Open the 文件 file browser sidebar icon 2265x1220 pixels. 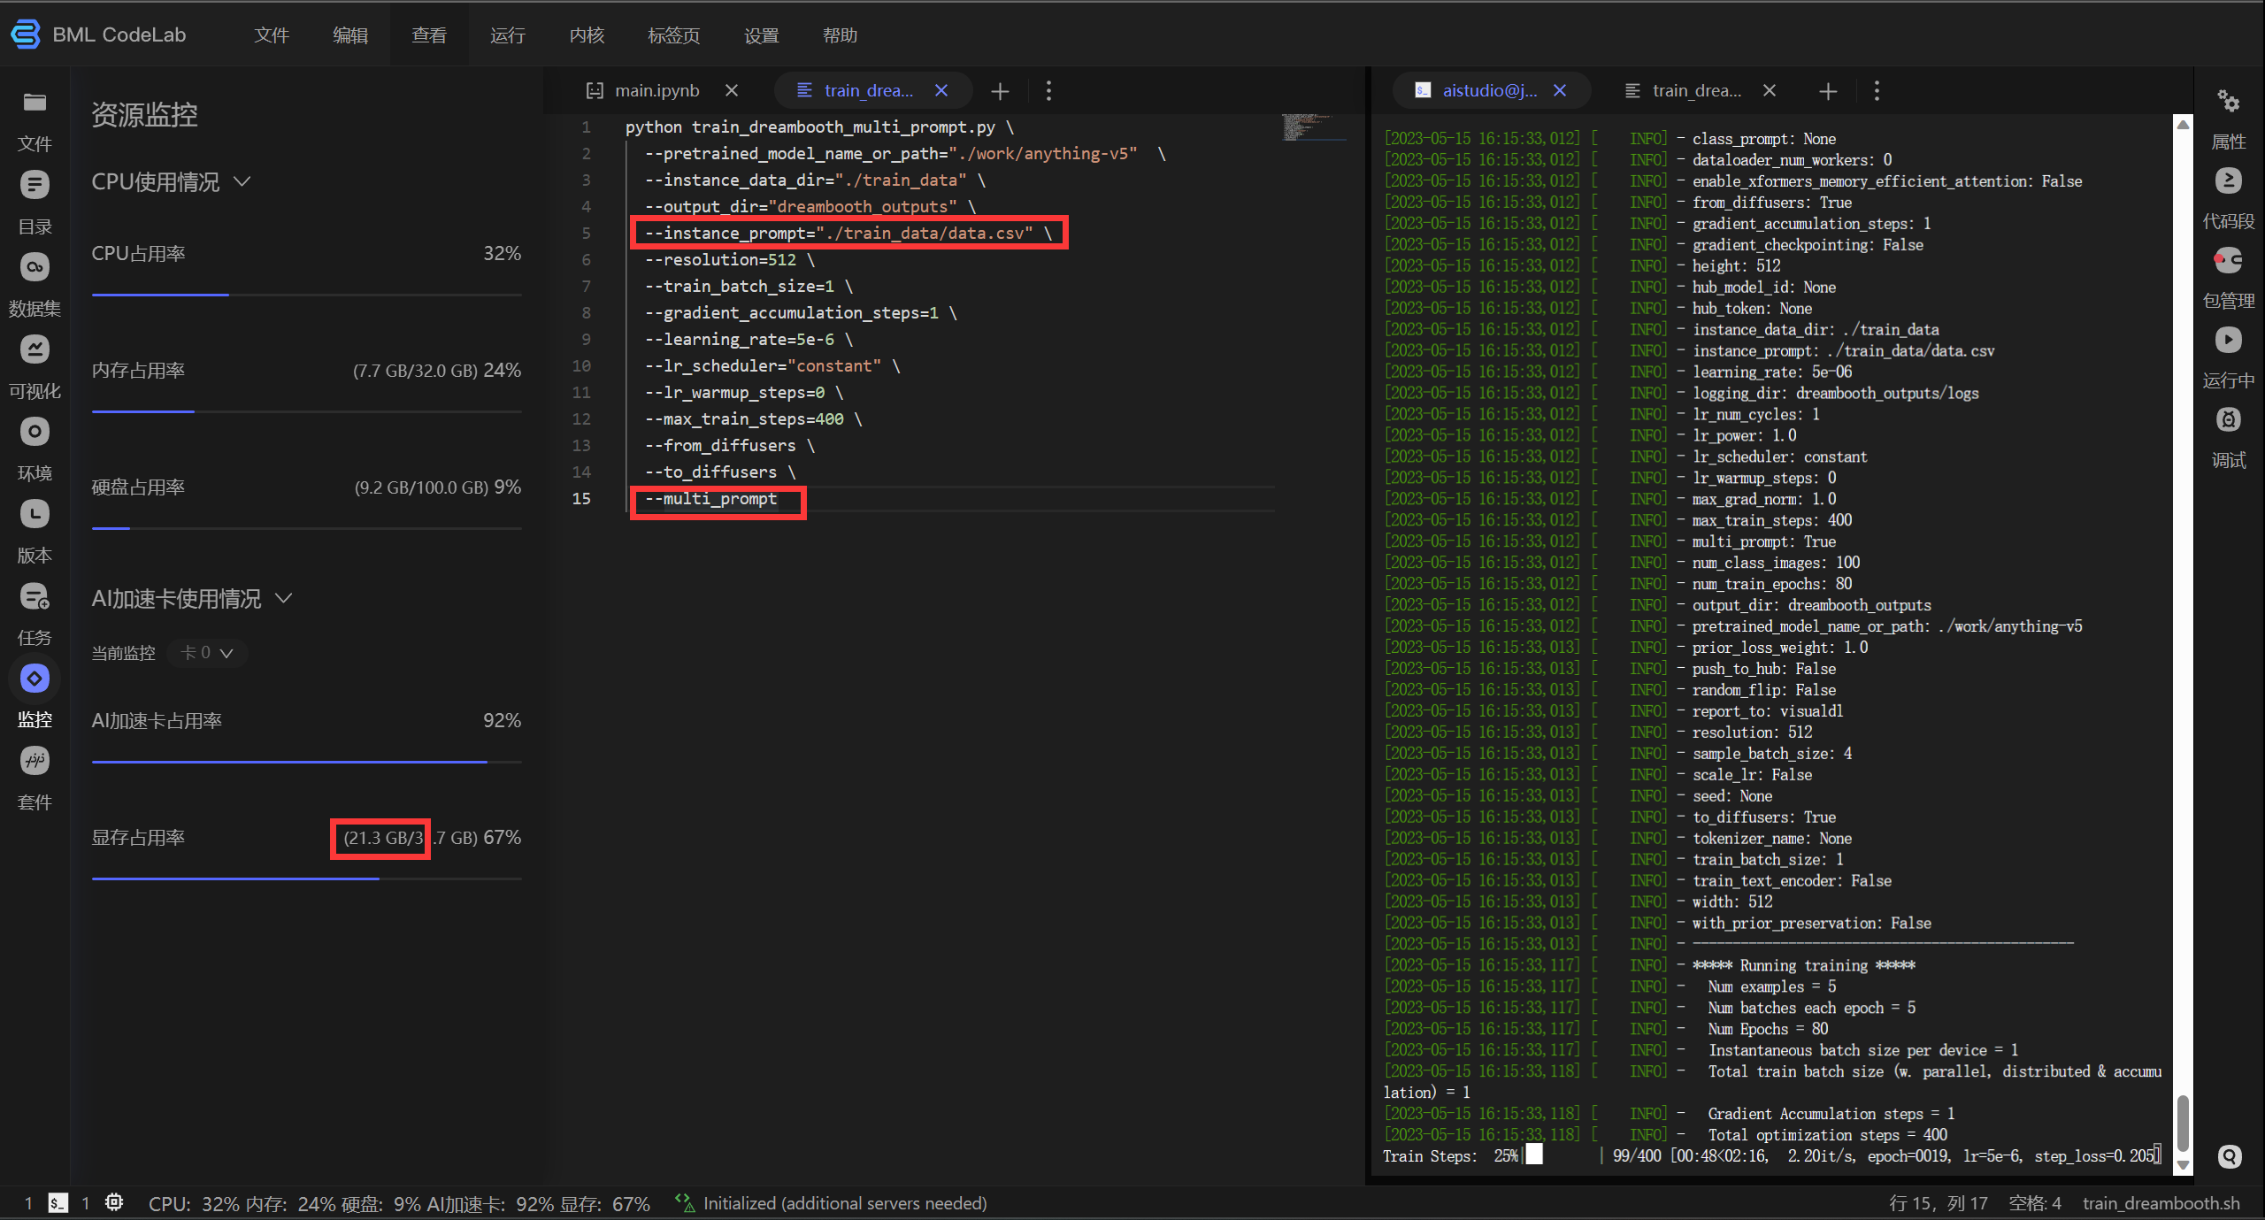pos(35,104)
